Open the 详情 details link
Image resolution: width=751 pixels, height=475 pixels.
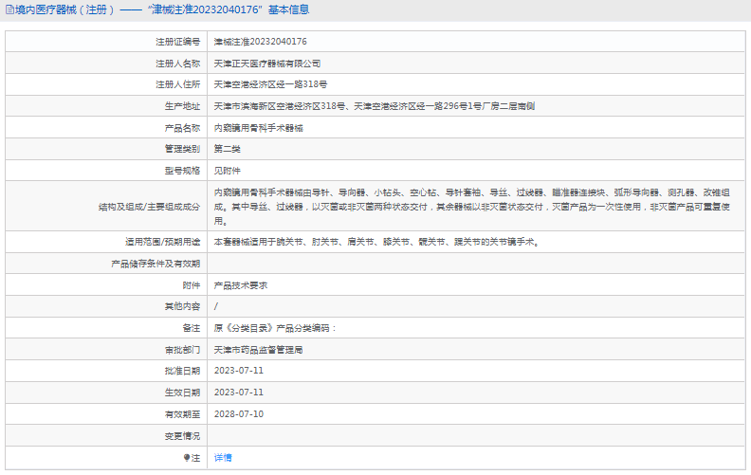tap(223, 458)
